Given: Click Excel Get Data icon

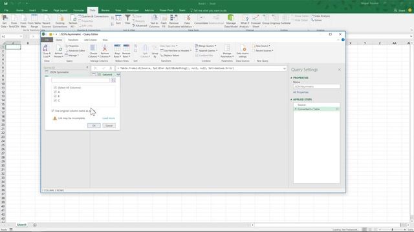Looking at the screenshot, I should [5, 18].
